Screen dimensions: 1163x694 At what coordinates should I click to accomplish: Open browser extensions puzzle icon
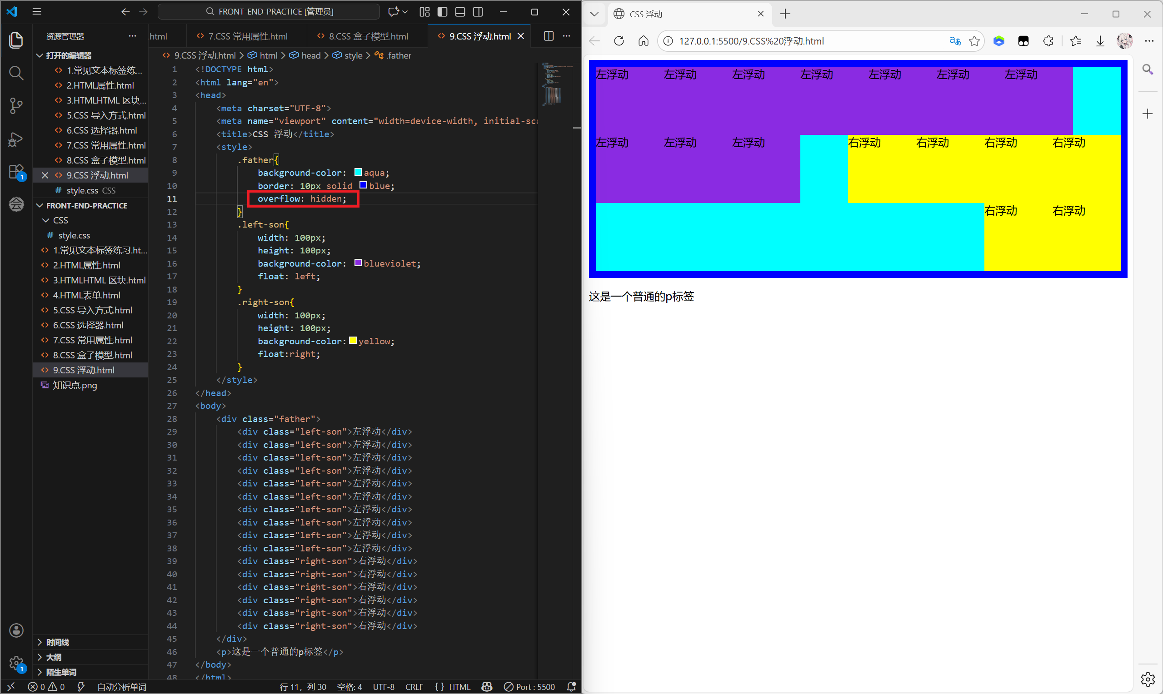pos(1048,41)
